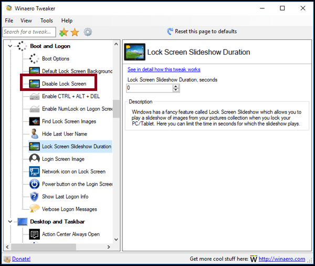Click the Reset this page to defaults button

pos(202,32)
